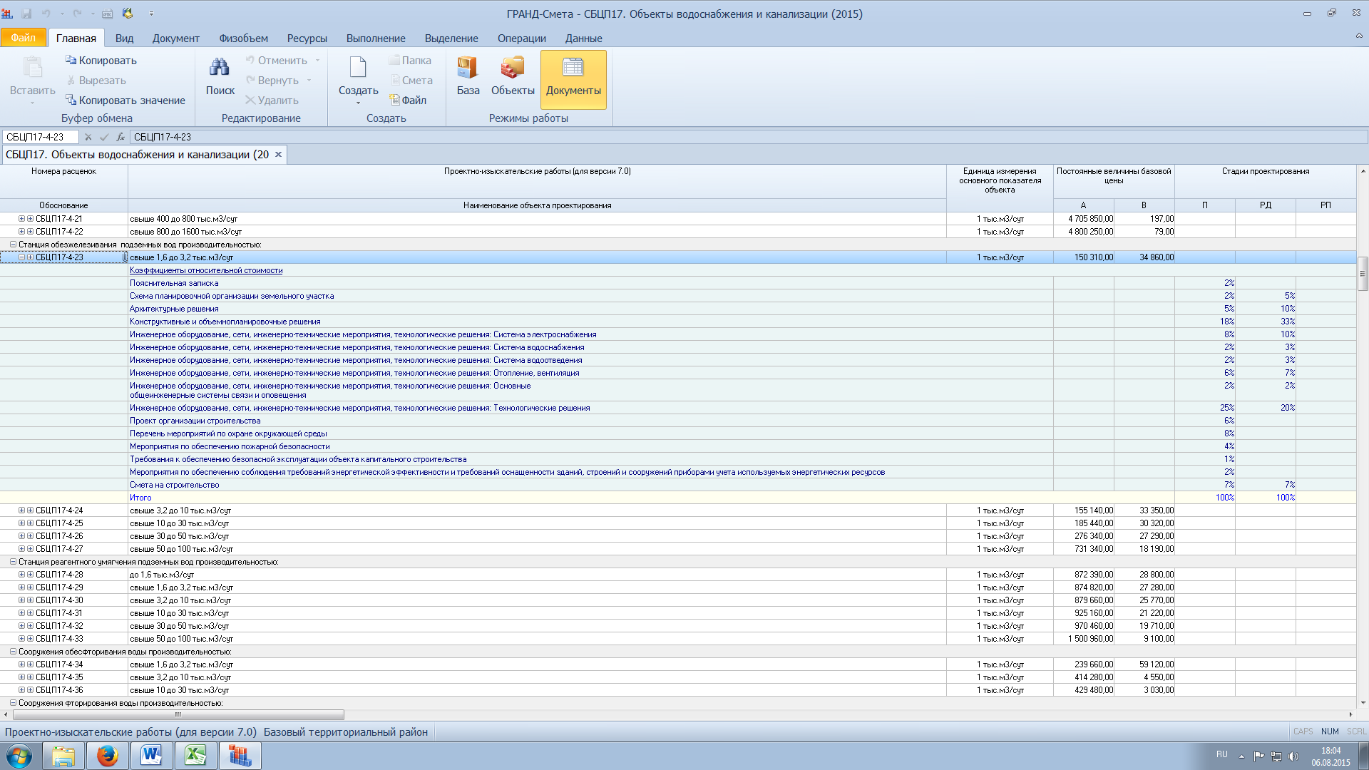1369x770 pixels.
Task: Collapse the СБЦП17-4-23 row
Action: [21, 257]
